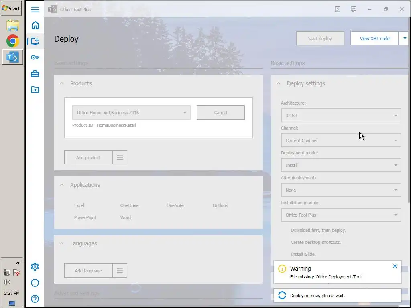Open the Installation module Office Tool Plus dropdown
411x308 pixels.
coord(341,215)
